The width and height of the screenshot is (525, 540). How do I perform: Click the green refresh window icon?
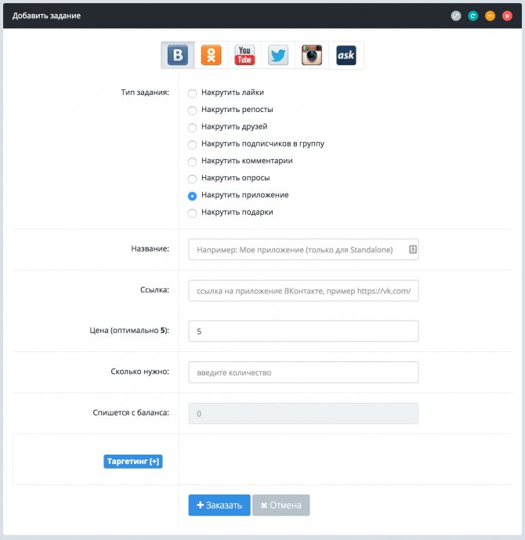473,16
